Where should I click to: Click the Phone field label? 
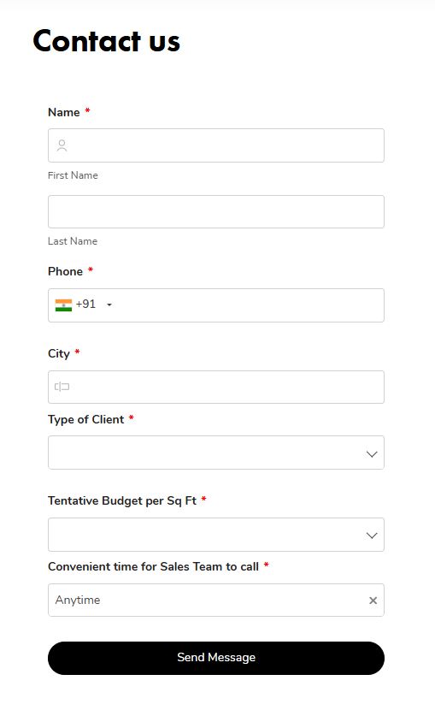coord(65,271)
